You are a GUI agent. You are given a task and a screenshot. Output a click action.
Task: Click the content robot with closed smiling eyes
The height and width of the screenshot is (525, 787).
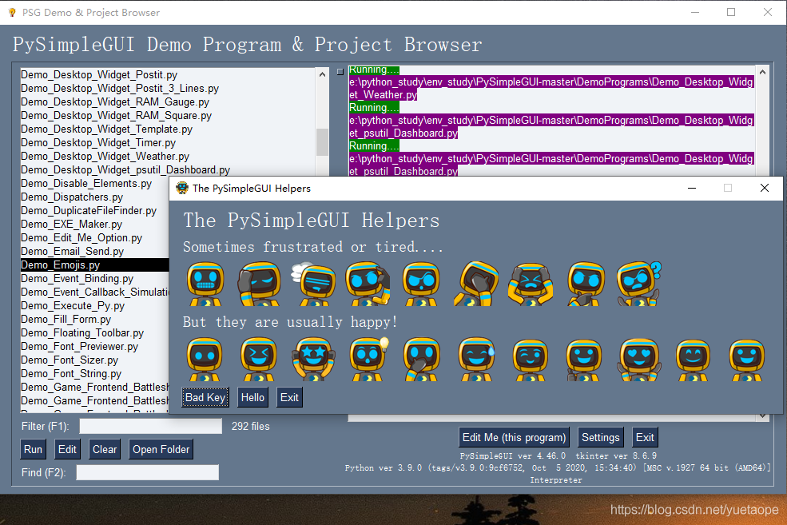click(694, 360)
